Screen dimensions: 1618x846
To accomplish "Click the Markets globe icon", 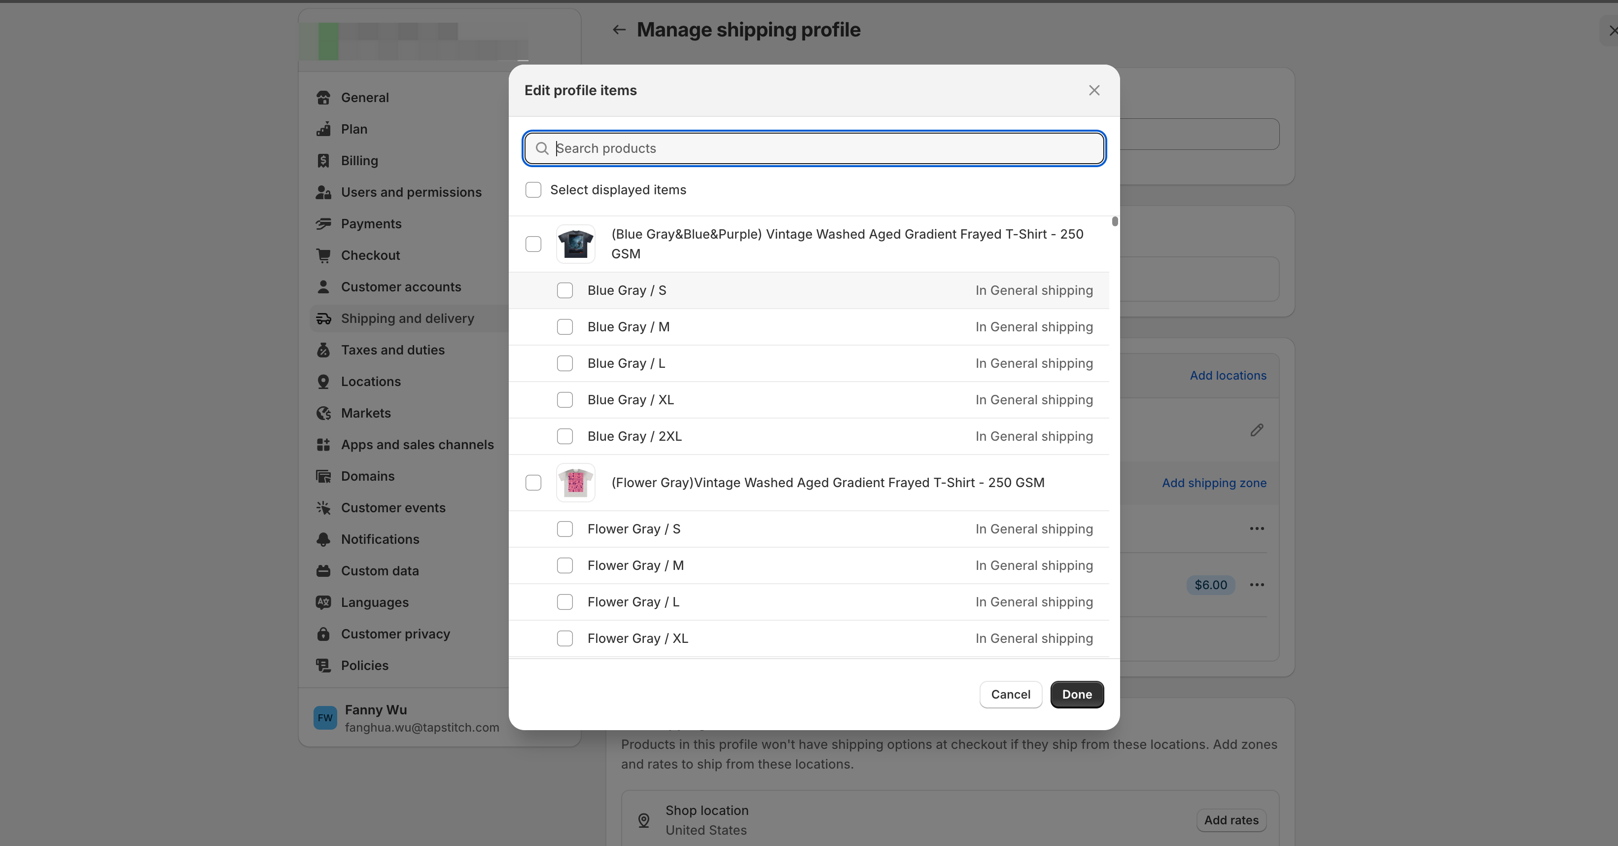I will pos(323,413).
